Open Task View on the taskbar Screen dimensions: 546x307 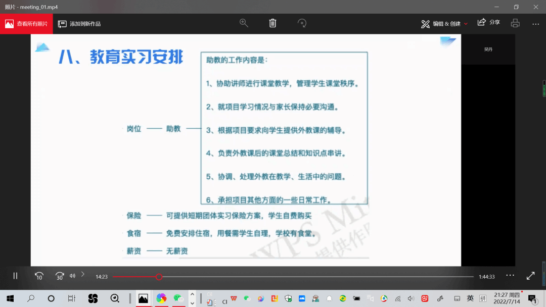click(72, 298)
